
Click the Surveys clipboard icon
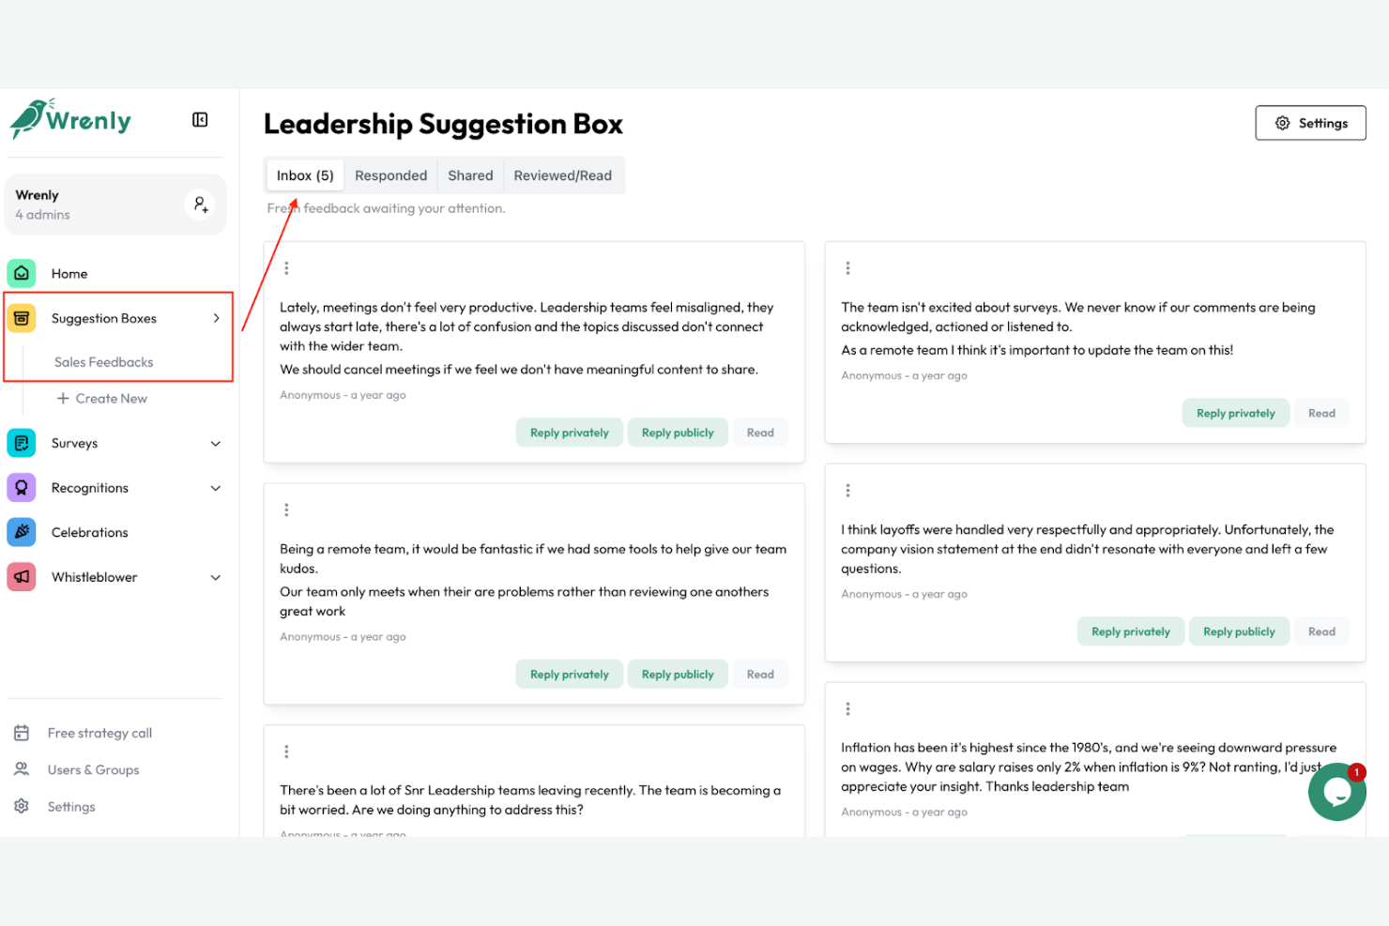(21, 443)
